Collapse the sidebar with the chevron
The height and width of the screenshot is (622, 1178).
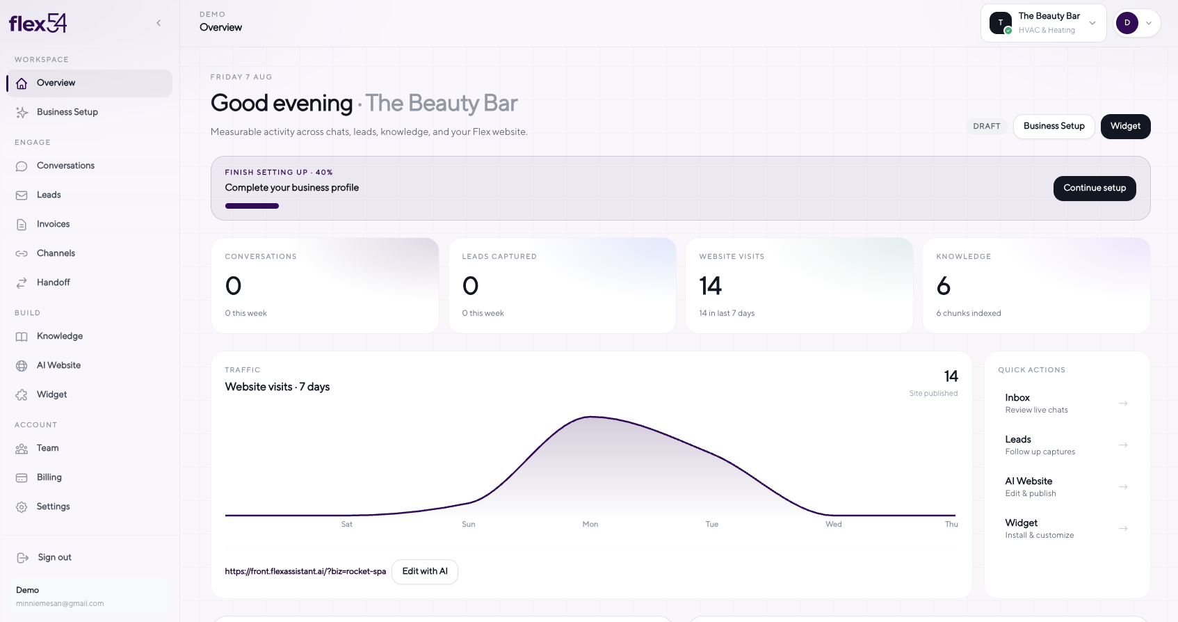tap(159, 23)
